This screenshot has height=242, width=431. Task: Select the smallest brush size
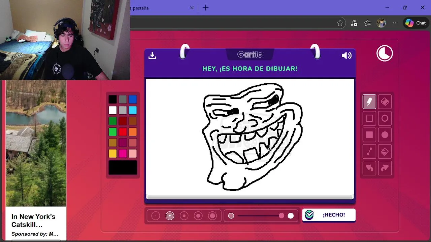click(156, 216)
